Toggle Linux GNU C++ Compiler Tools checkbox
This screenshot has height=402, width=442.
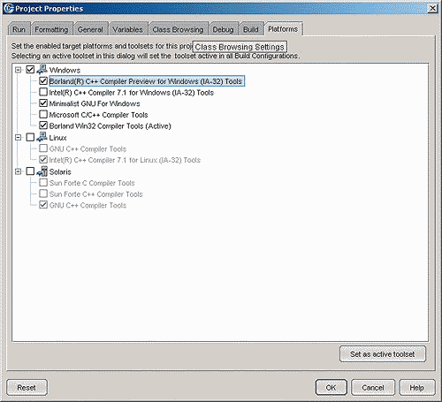[x=43, y=148]
